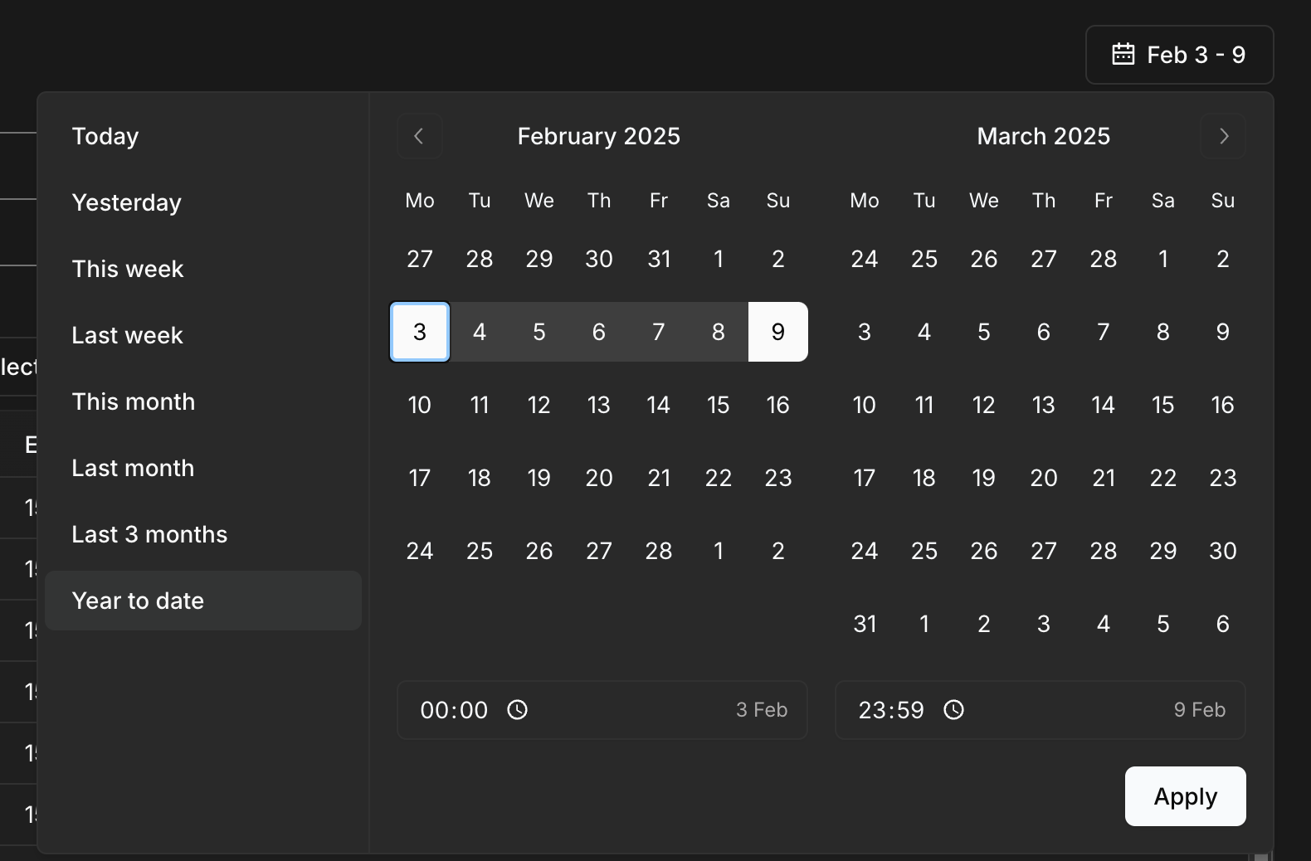Select February 3 start date
The width and height of the screenshot is (1311, 861).
(420, 332)
